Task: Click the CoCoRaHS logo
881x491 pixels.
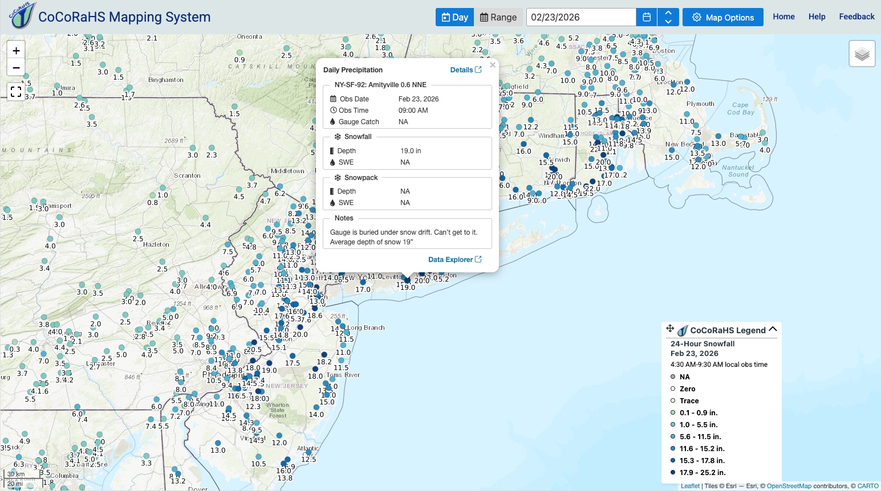Action: [22, 16]
